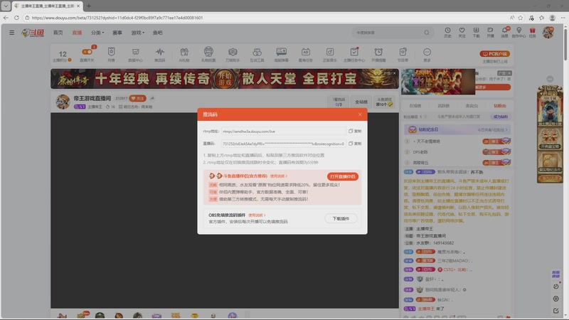Click the rtmp地址 address field

click(x=283, y=132)
